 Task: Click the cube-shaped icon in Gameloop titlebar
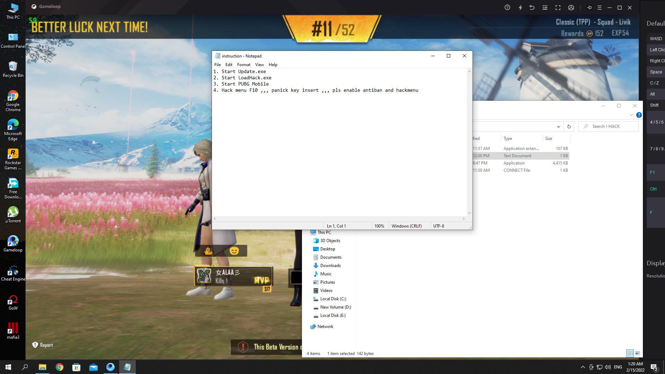571,7
